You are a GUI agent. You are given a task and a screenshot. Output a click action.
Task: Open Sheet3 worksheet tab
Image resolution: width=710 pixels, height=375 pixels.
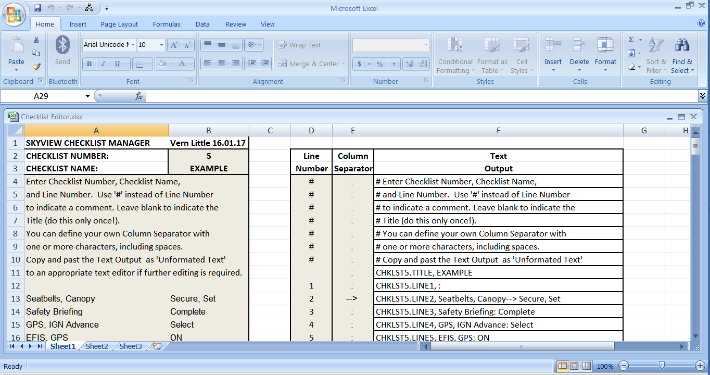(131, 346)
